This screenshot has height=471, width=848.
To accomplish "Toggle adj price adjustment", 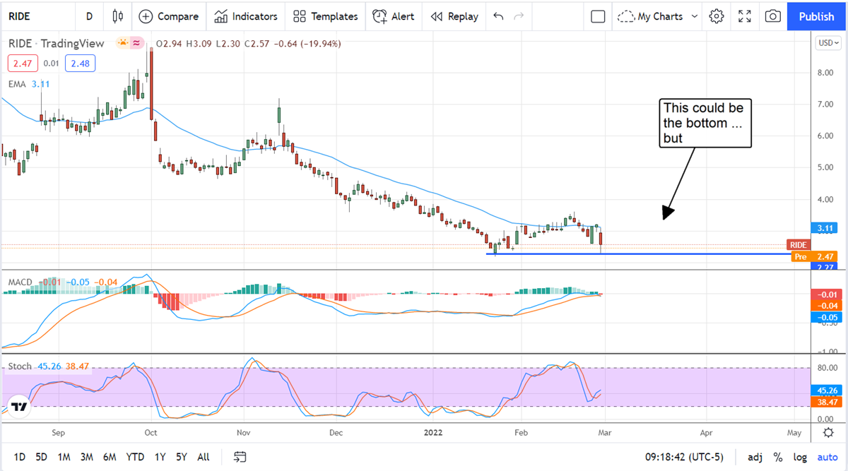I will [x=754, y=457].
